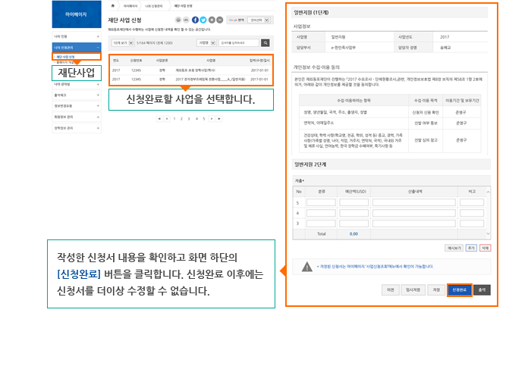Share the page via the Twitter icon
This screenshot has height=391, width=531.
coord(203,20)
